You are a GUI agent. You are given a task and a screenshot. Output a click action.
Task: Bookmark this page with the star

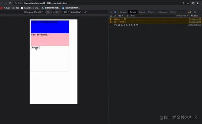pos(188,3)
